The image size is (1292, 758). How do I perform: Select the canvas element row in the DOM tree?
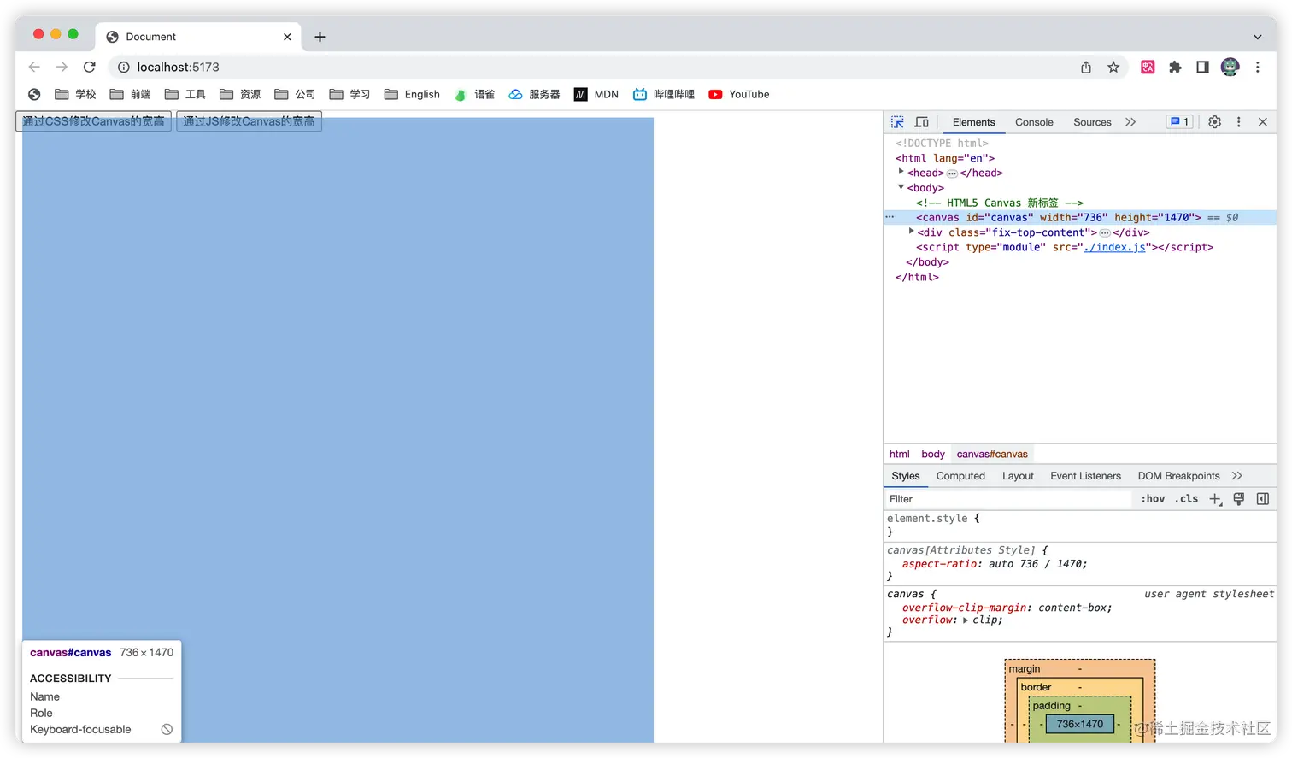tap(1080, 218)
